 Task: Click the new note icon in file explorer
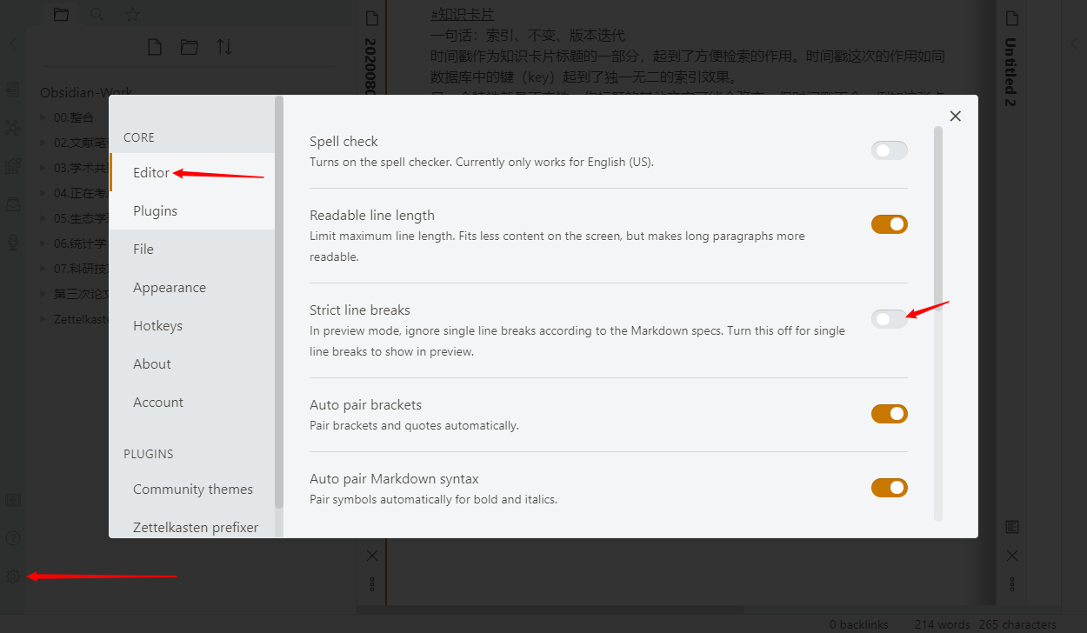[x=155, y=47]
